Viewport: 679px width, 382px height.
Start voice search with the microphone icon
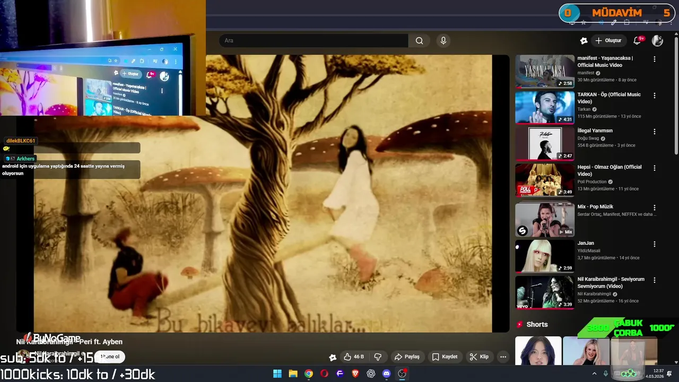point(443,41)
